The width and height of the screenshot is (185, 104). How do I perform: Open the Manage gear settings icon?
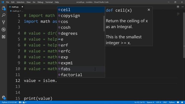coord(3,97)
